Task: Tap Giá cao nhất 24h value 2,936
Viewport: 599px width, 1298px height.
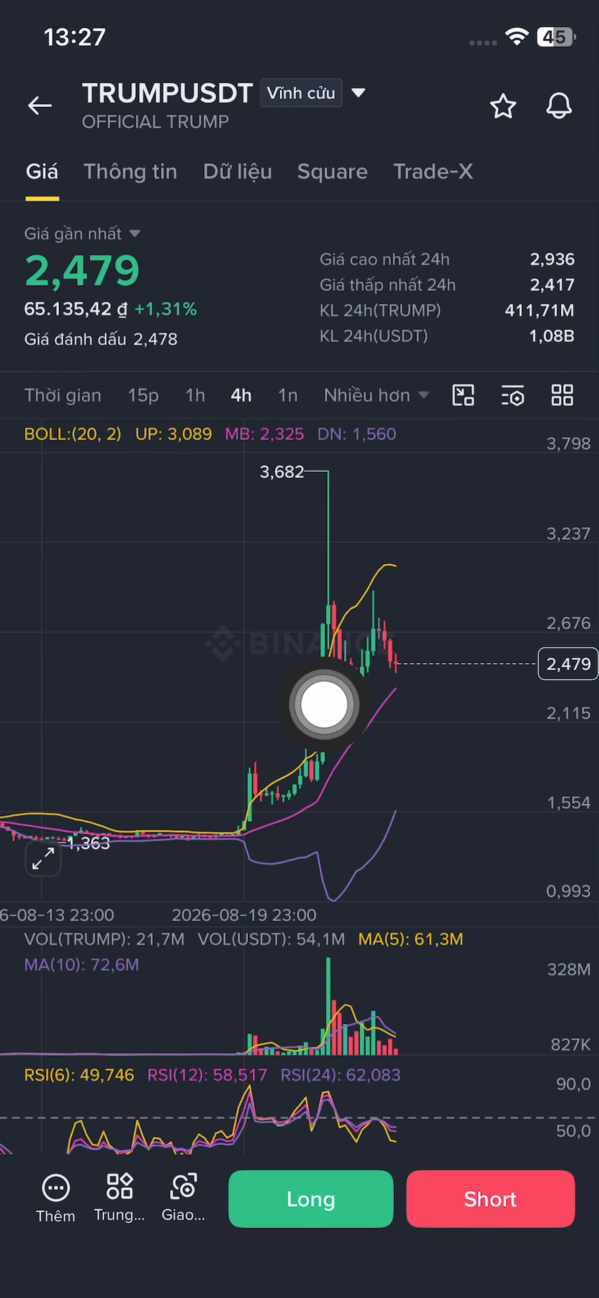Action: click(552, 260)
